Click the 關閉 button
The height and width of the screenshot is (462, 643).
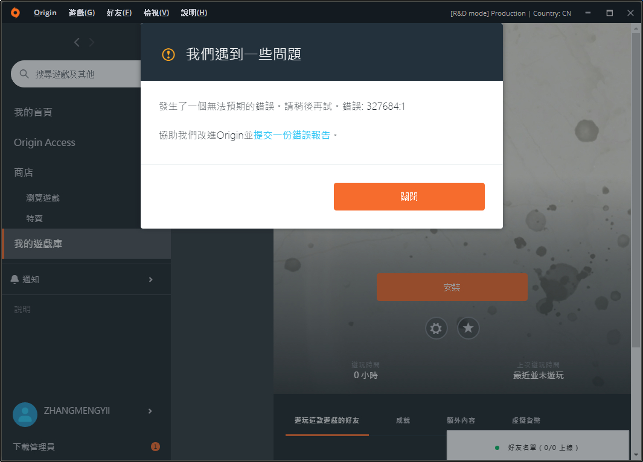409,197
